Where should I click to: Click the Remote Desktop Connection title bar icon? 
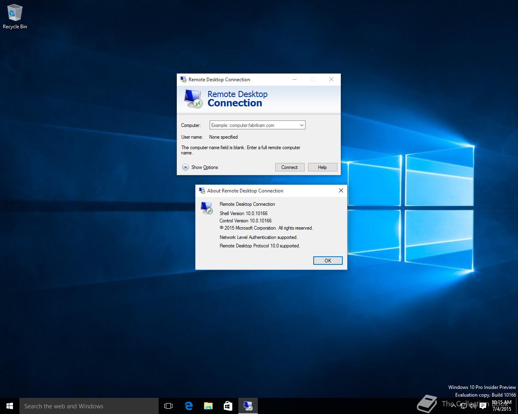click(183, 79)
